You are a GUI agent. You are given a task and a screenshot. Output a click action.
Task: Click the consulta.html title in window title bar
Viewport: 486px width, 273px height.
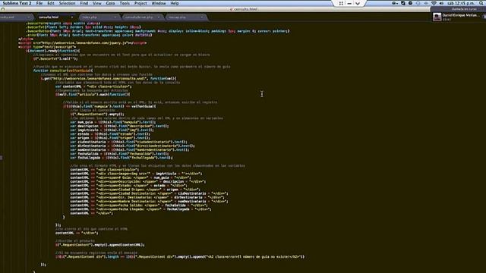click(246, 9)
